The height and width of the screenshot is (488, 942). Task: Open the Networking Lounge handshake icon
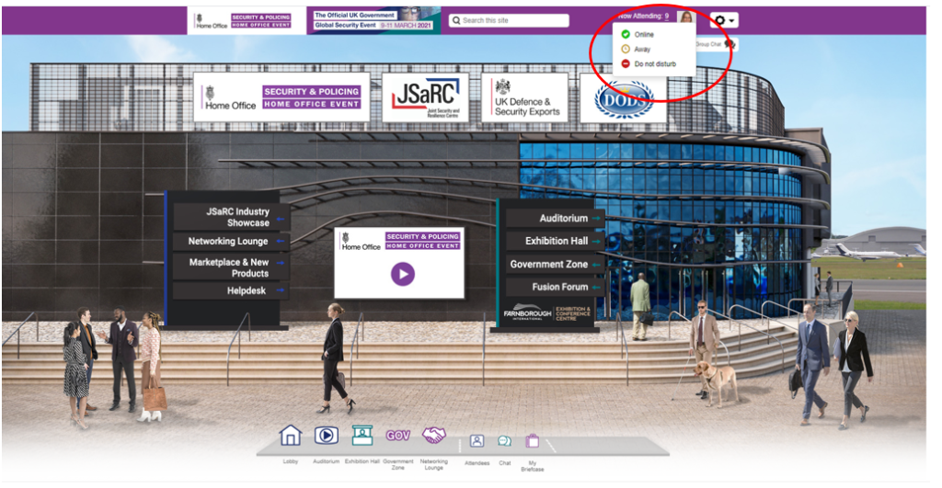coord(434,436)
